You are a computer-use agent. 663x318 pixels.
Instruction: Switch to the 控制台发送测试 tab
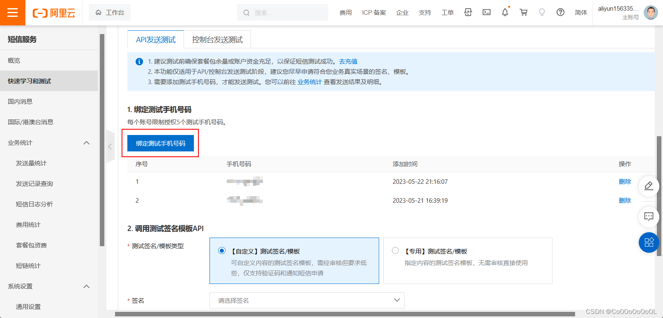point(217,39)
